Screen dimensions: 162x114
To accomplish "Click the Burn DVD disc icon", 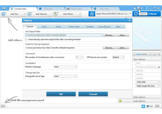I will pos(40,9).
